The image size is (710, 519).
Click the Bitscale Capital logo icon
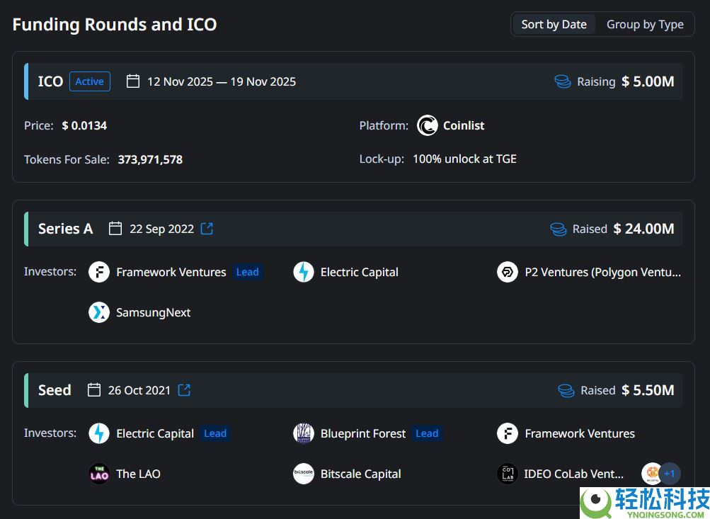[304, 474]
